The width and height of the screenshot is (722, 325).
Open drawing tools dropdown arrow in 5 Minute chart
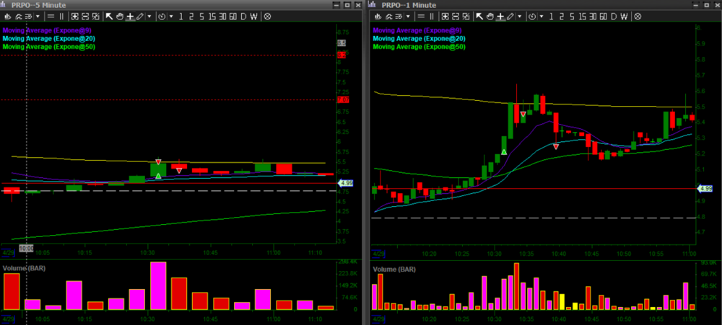click(149, 16)
